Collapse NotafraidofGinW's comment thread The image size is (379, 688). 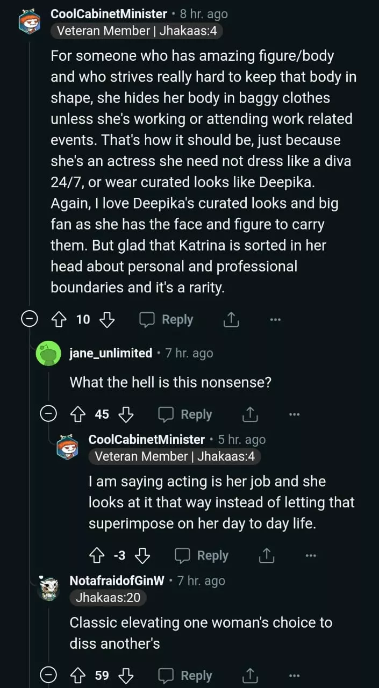[49, 676]
